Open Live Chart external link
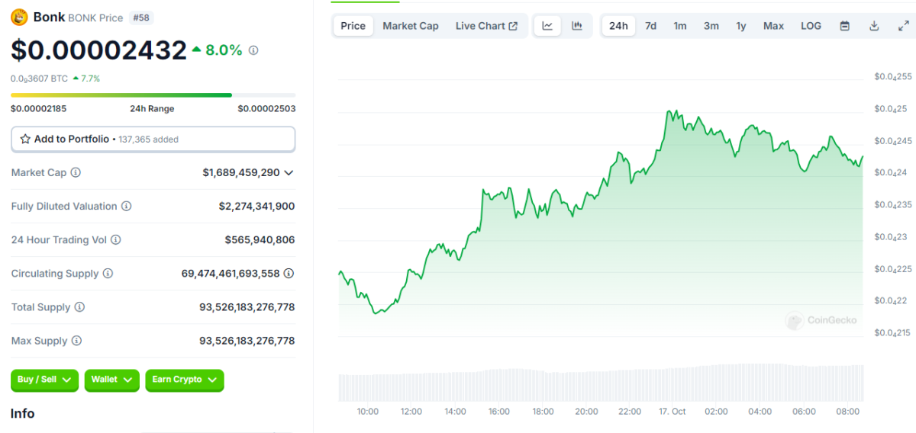Viewport: 916px width, 433px height. pyautogui.click(x=486, y=26)
